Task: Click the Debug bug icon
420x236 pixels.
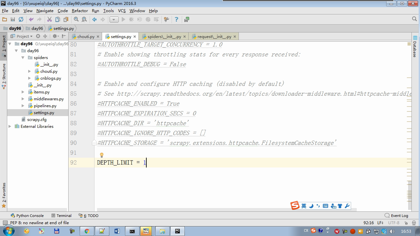Action: click(132, 19)
